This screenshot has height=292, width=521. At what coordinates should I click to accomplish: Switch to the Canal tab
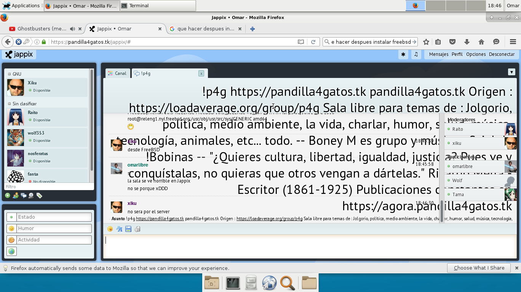[x=117, y=73]
